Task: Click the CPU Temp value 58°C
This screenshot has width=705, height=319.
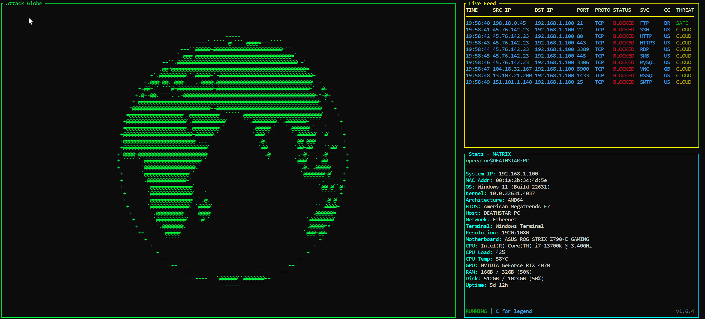Action: (502, 259)
